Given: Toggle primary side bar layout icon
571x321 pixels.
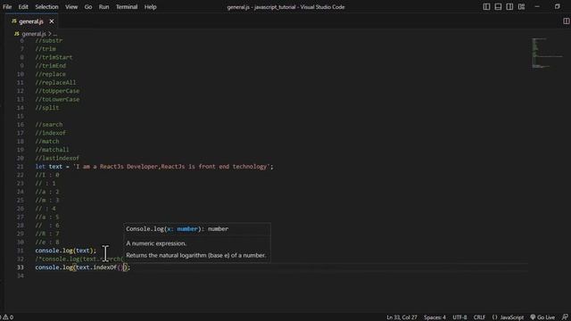Looking at the screenshot, I should (x=486, y=6).
